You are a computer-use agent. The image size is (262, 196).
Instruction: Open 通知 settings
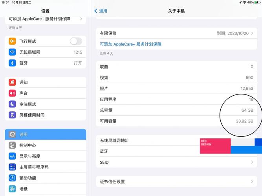point(46,82)
